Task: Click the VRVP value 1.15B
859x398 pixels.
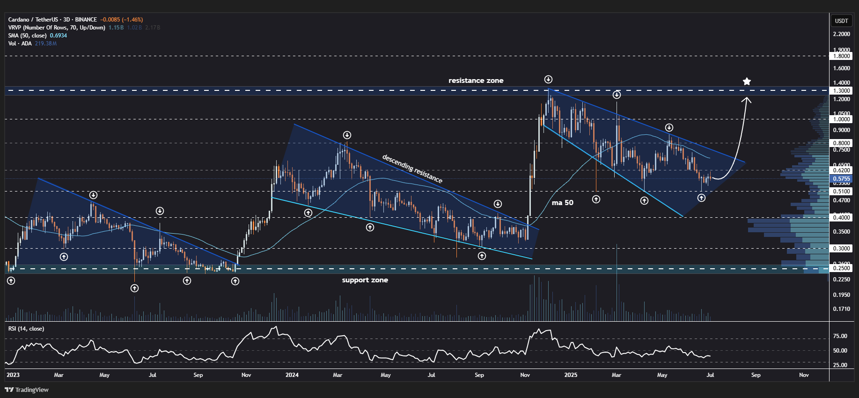Action: point(116,28)
